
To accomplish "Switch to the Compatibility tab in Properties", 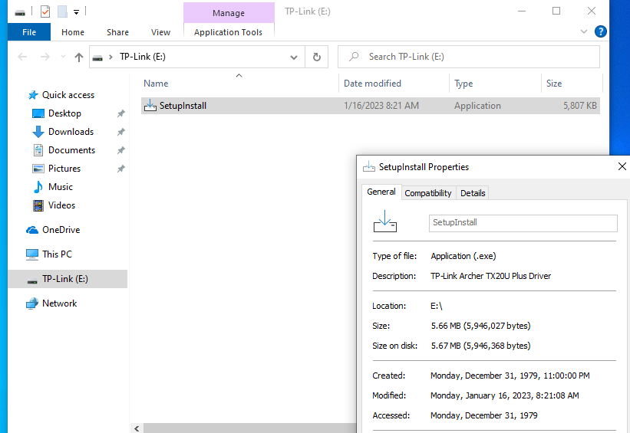I will pyautogui.click(x=428, y=193).
